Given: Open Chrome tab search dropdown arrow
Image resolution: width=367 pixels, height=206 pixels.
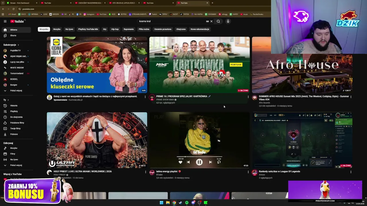Looking at the screenshot, I should [x=3, y=3].
